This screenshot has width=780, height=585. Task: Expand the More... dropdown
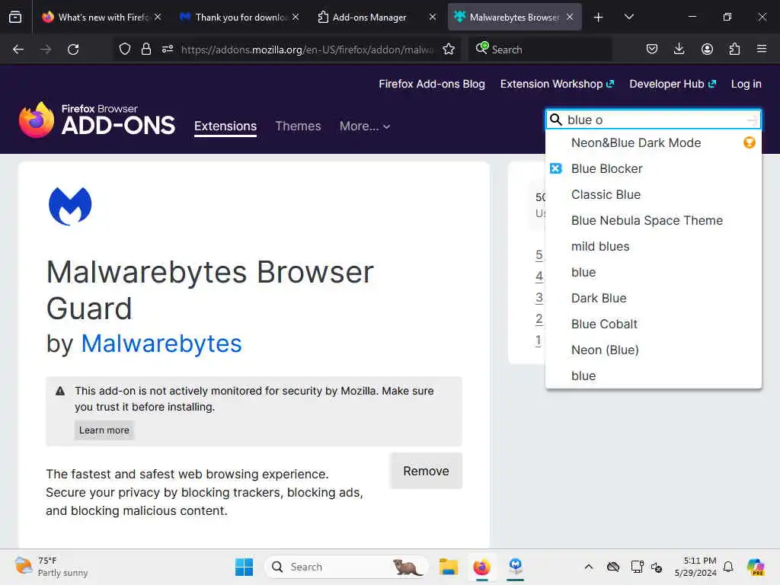(365, 126)
